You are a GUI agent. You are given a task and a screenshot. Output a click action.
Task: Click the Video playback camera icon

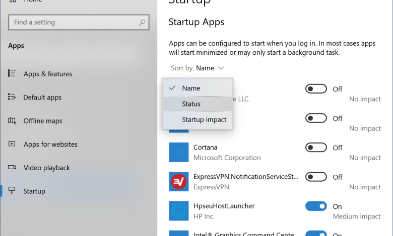pos(12,167)
